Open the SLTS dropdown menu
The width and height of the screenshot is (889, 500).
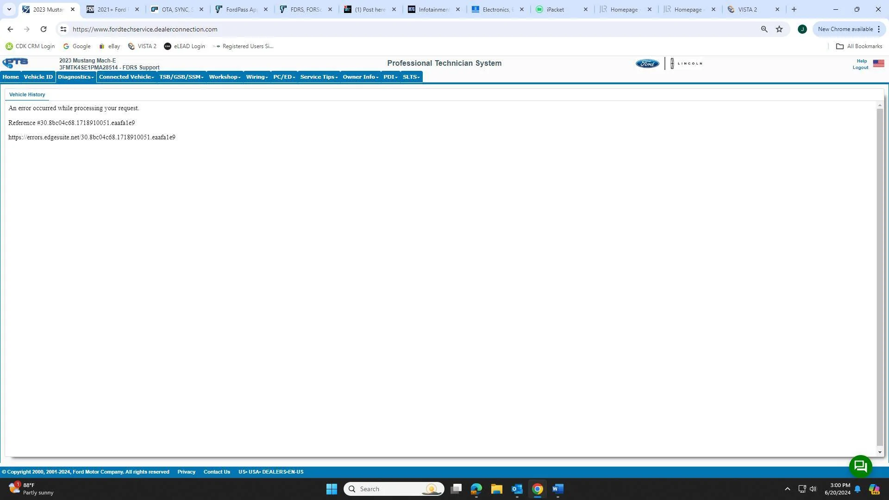(411, 77)
